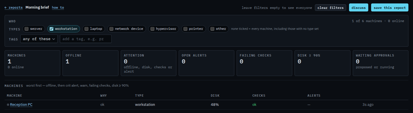Click the green ok checks value
This screenshot has height=113, width=413.
pyautogui.click(x=254, y=105)
